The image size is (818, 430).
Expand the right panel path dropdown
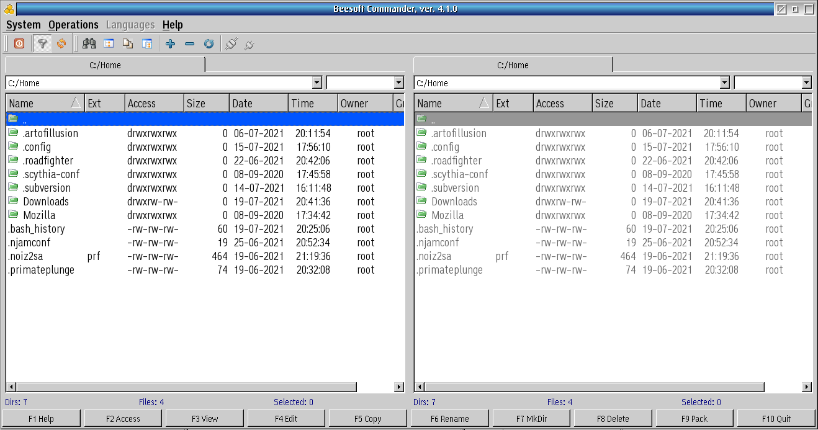[725, 83]
